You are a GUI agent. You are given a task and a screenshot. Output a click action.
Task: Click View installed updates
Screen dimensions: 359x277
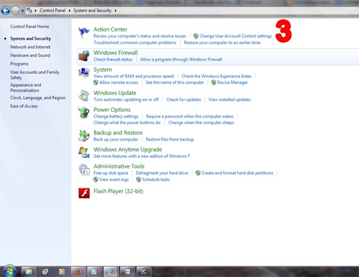[x=229, y=99]
